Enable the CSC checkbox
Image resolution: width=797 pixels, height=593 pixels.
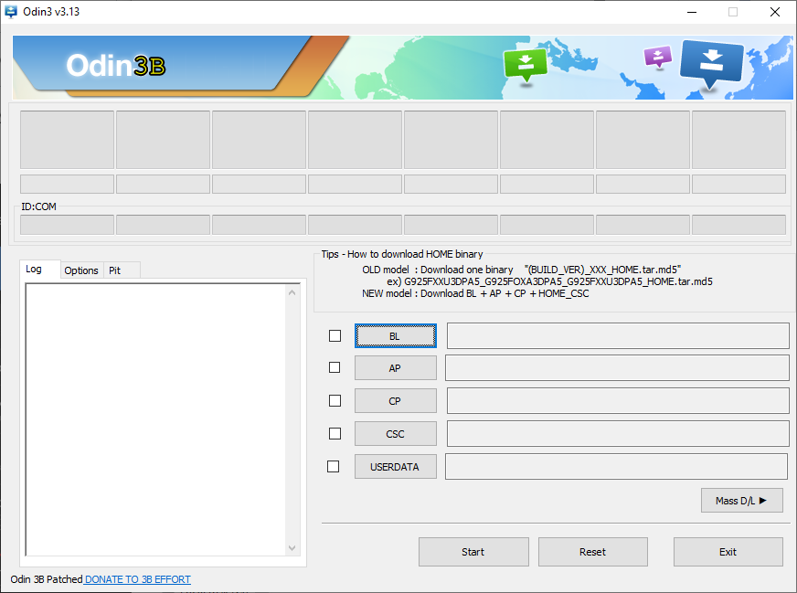(x=335, y=433)
